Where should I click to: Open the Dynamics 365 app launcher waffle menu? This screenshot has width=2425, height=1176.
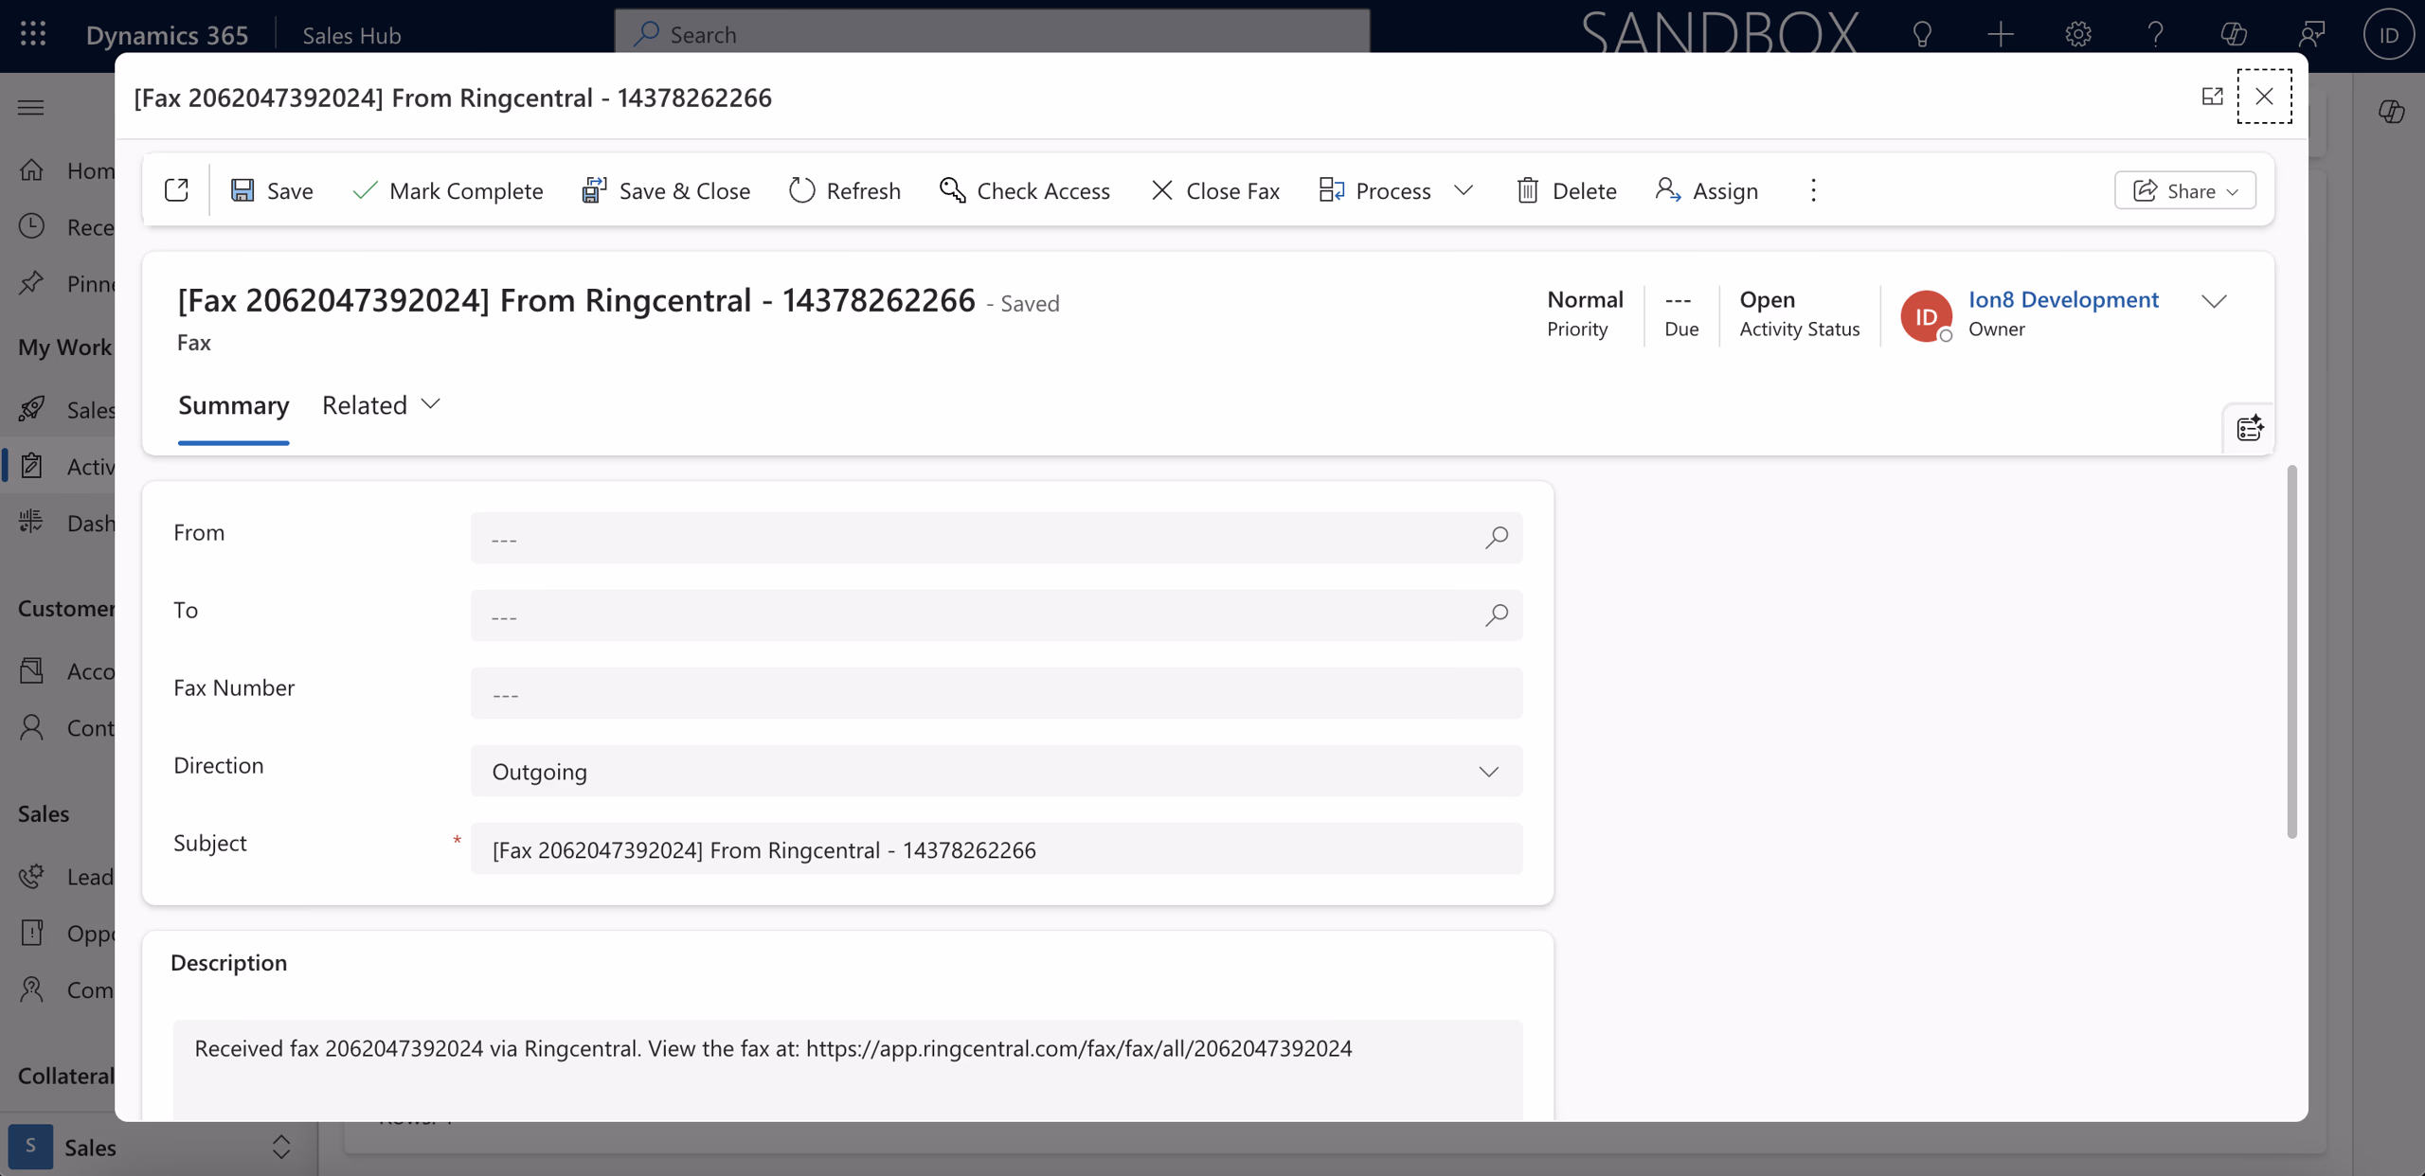coord(33,34)
